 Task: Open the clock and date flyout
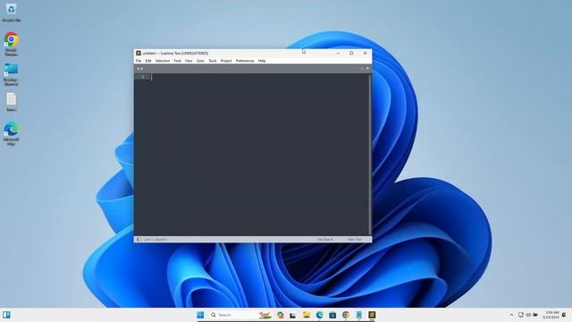551,315
